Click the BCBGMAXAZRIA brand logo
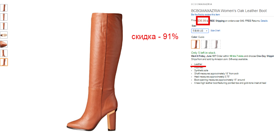Image resolution: width=274 pixels, height=136 pixels. click(201, 4)
